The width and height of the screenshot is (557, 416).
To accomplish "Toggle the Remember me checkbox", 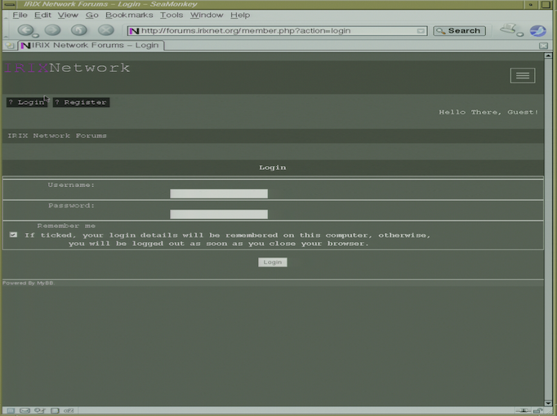I will [x=13, y=235].
